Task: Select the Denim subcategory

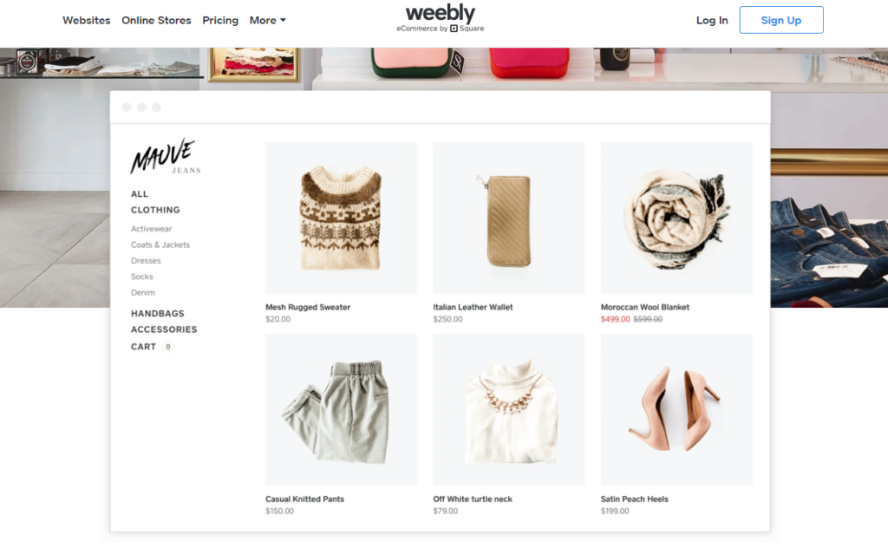Action: pos(143,292)
